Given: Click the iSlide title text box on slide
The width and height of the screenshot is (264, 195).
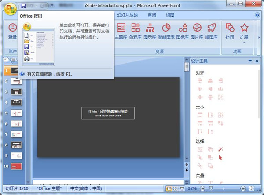Looking at the screenshot, I should pyautogui.click(x=108, y=113).
